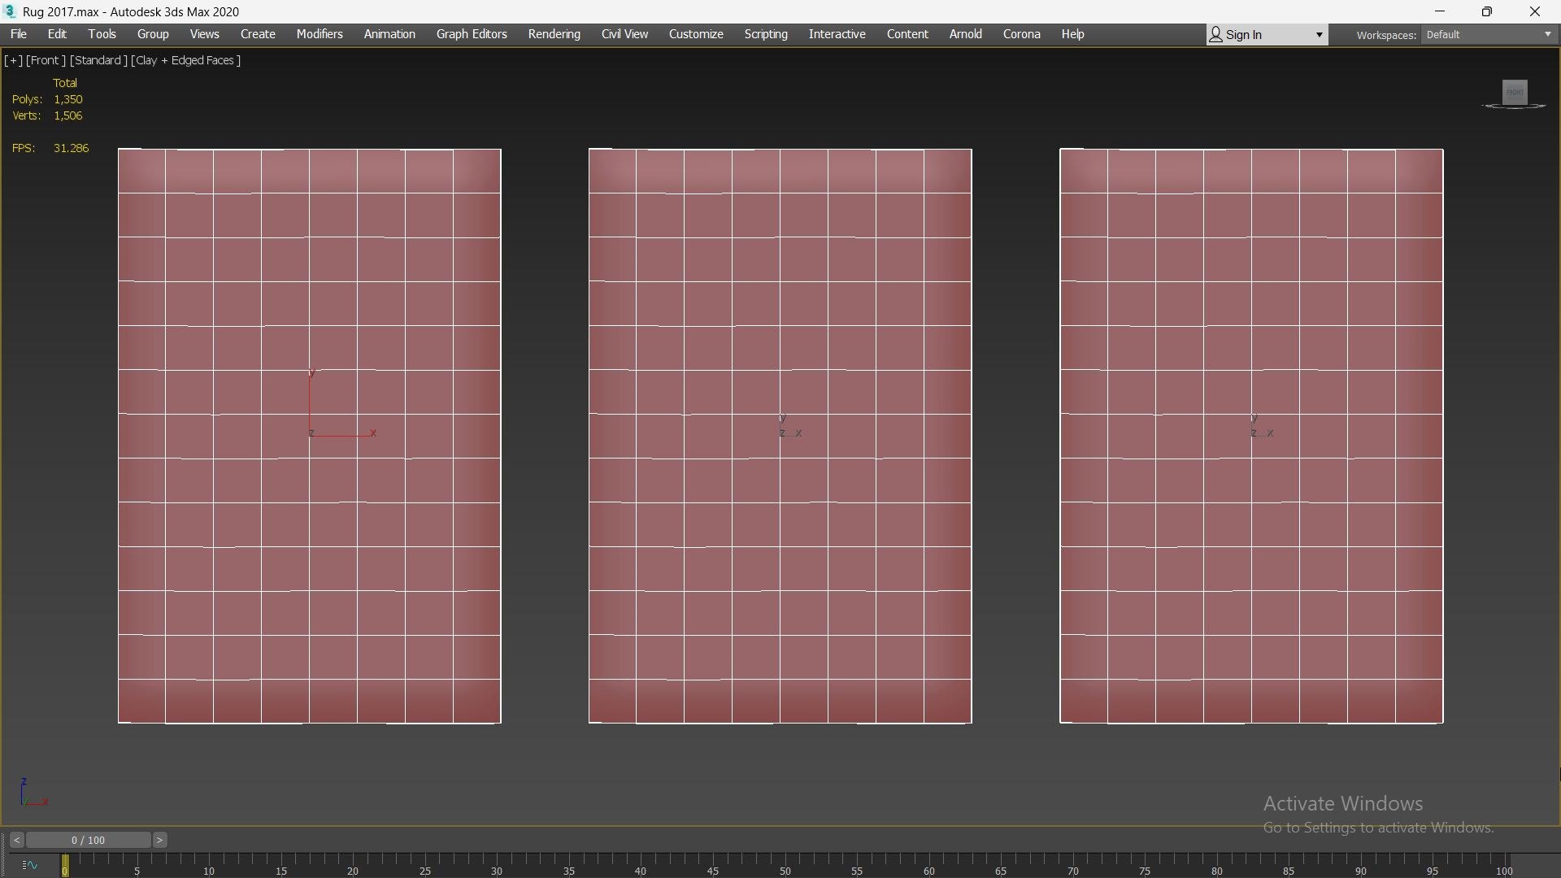
Task: Open the Create menu
Action: pos(258,34)
